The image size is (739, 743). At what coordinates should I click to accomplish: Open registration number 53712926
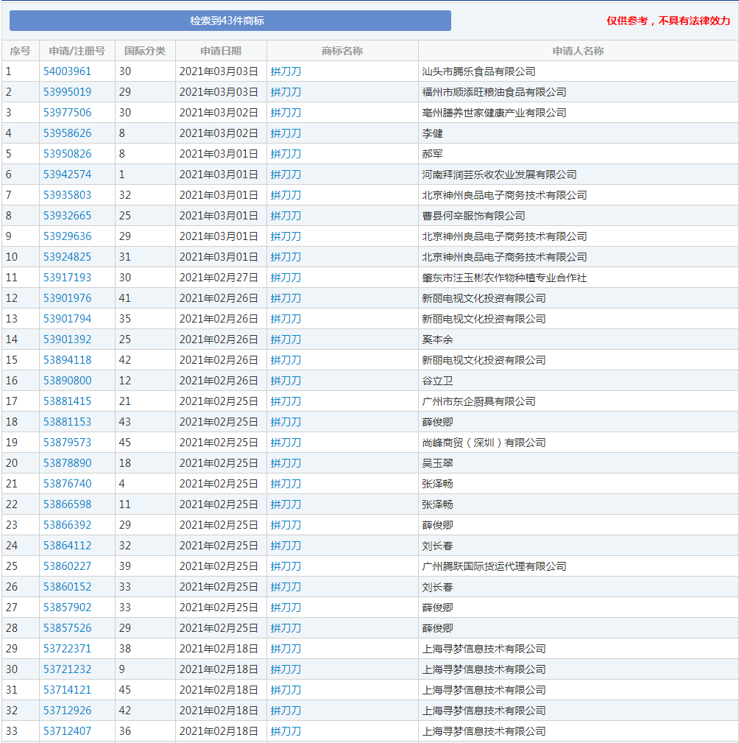(67, 711)
